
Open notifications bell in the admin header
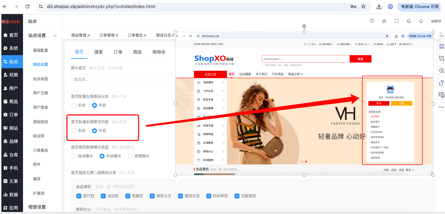pyautogui.click(x=421, y=21)
